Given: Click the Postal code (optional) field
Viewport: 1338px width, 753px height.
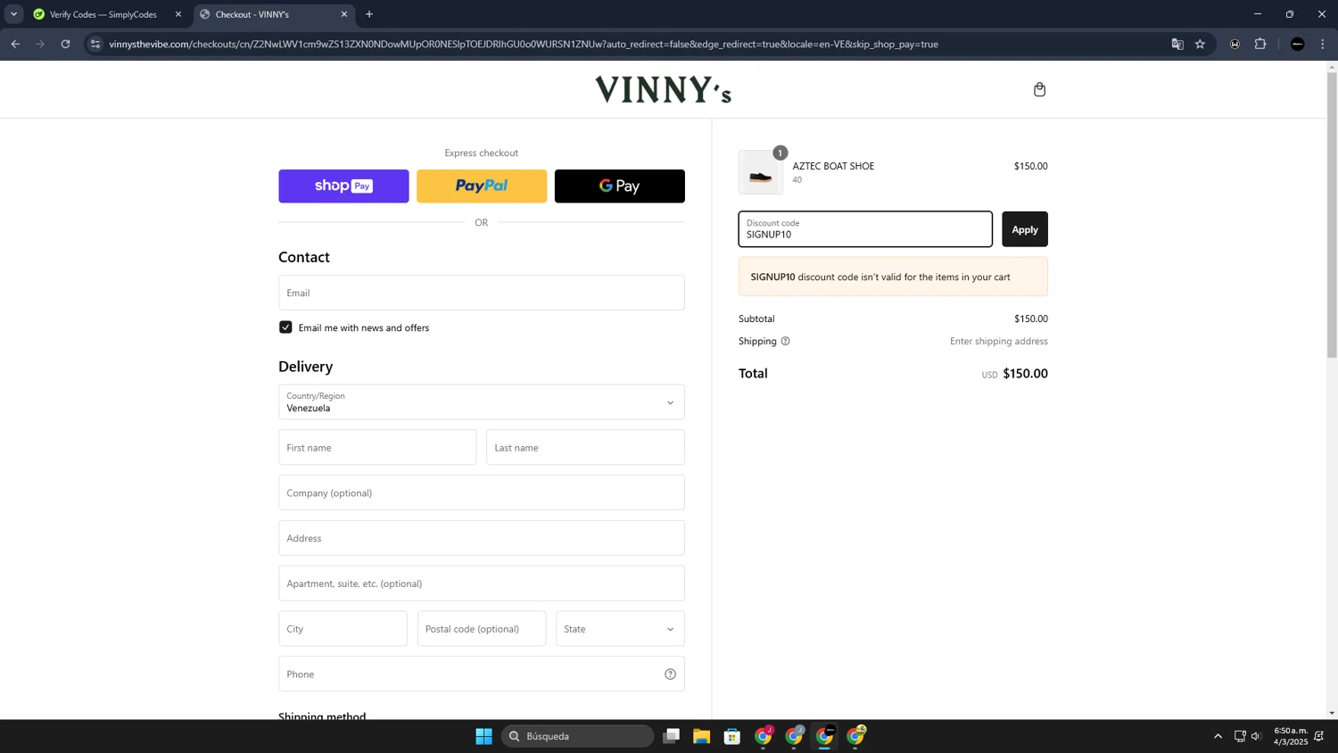Looking at the screenshot, I should 482,629.
